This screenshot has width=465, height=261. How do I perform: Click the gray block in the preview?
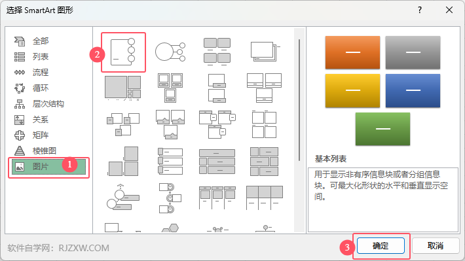[413, 52]
